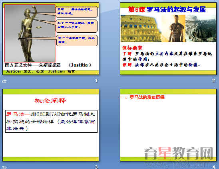Click slide number 1 label
The height and width of the screenshot is (169, 219).
coord(96,81)
